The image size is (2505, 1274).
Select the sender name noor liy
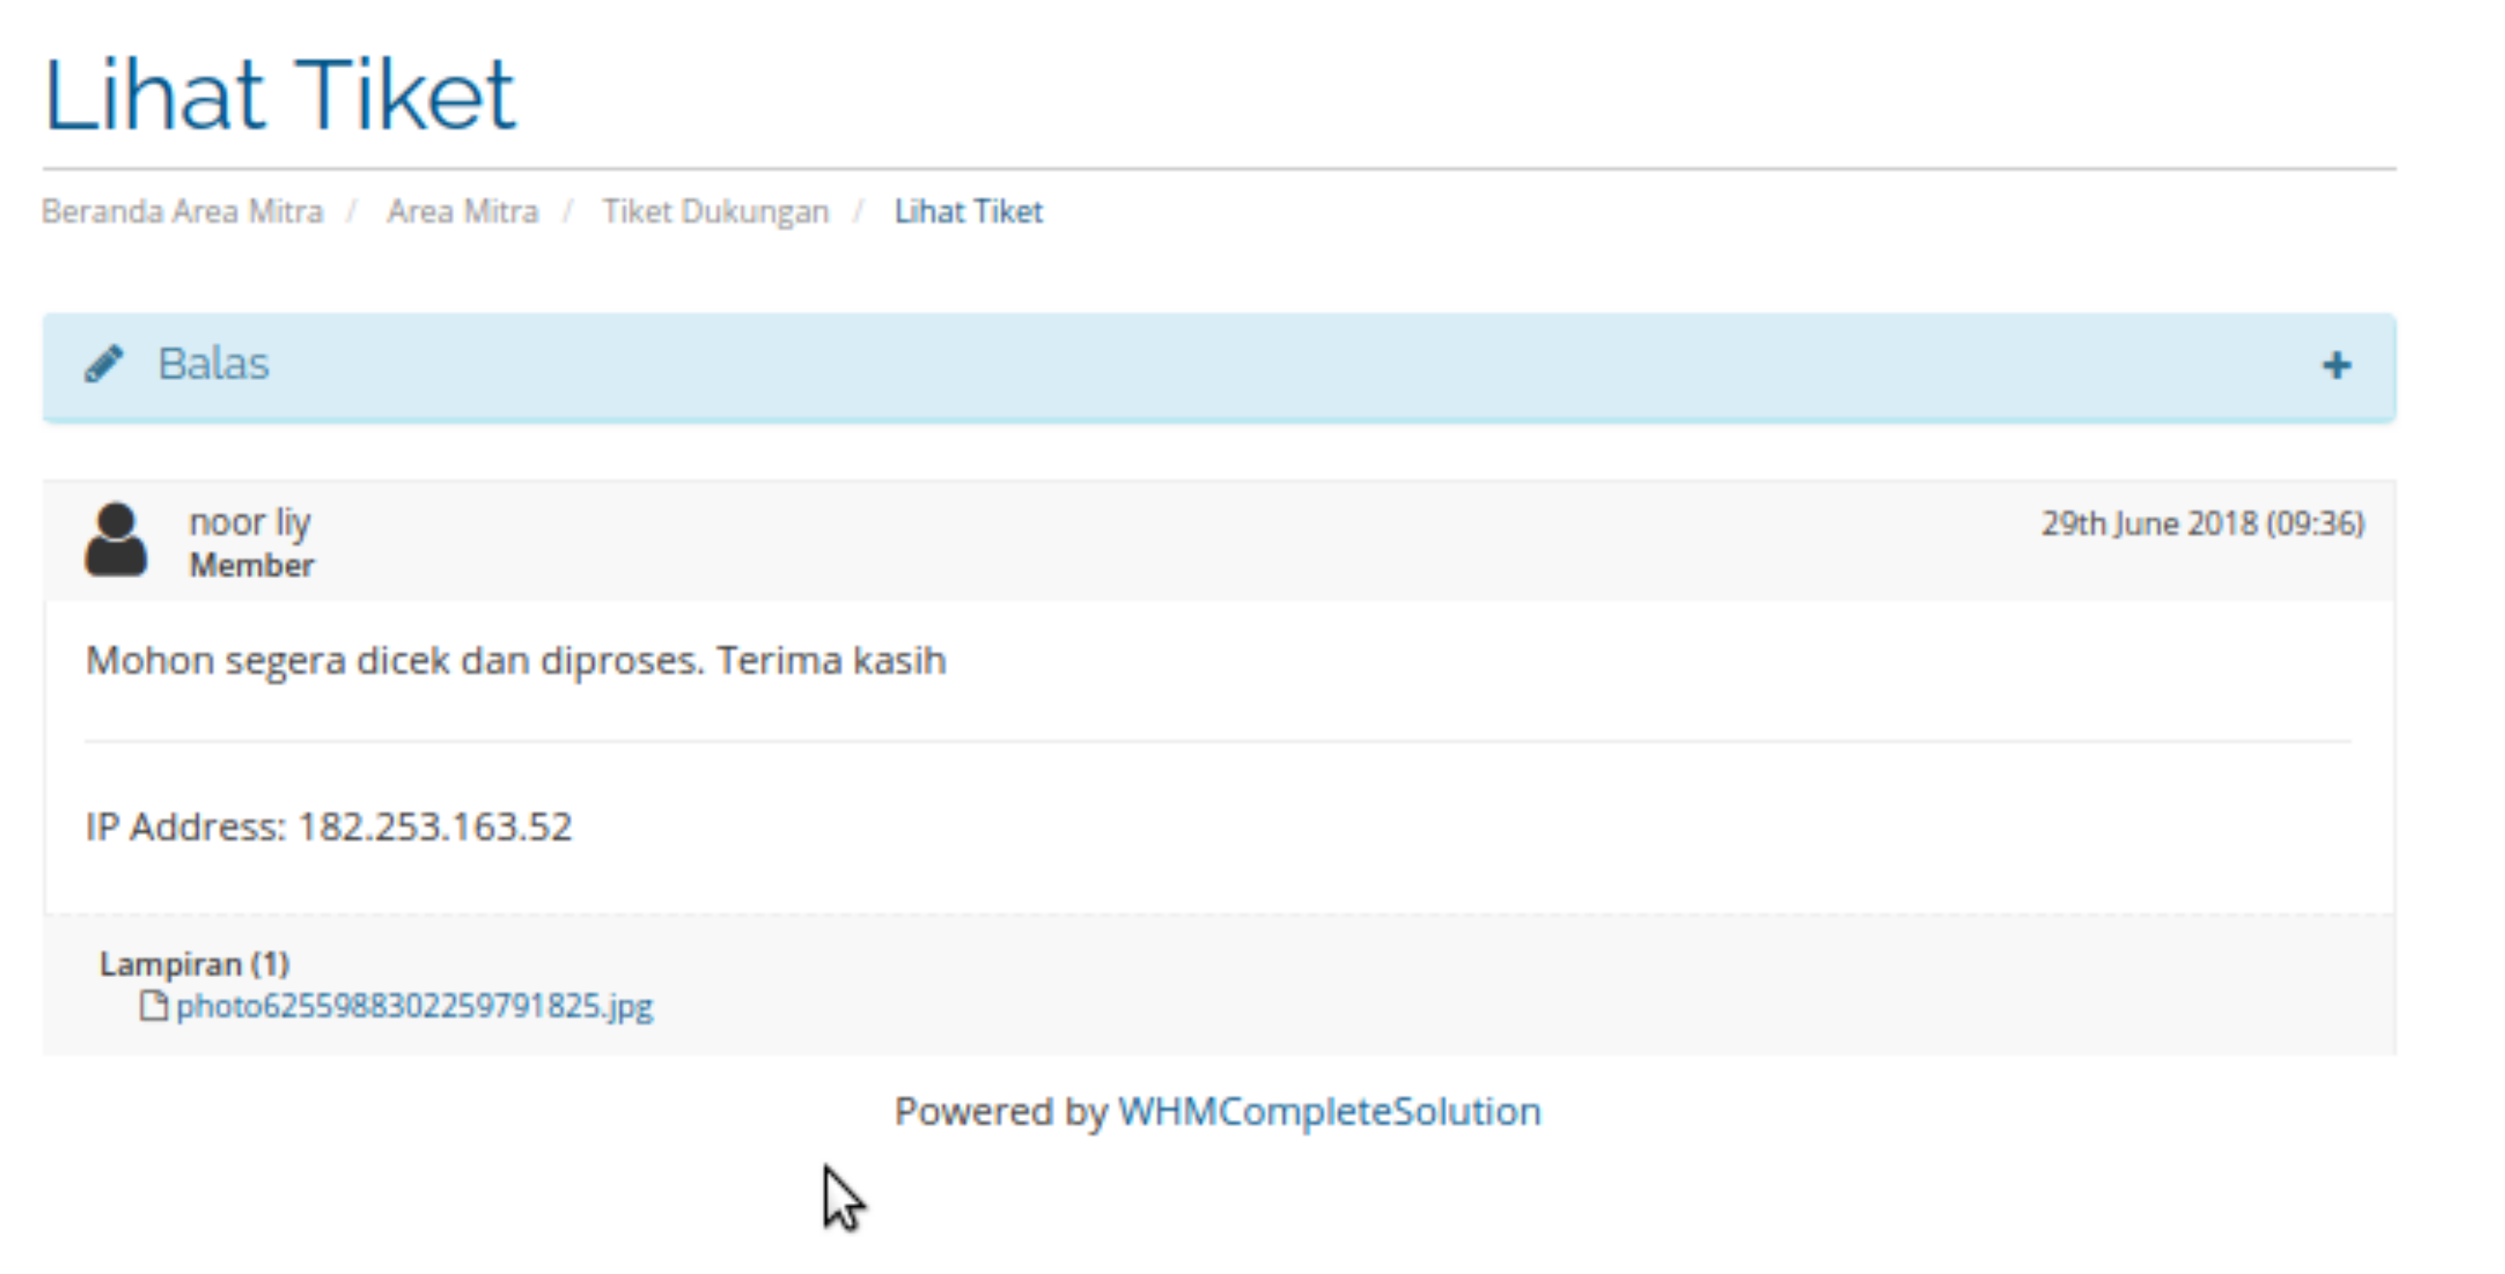[250, 522]
